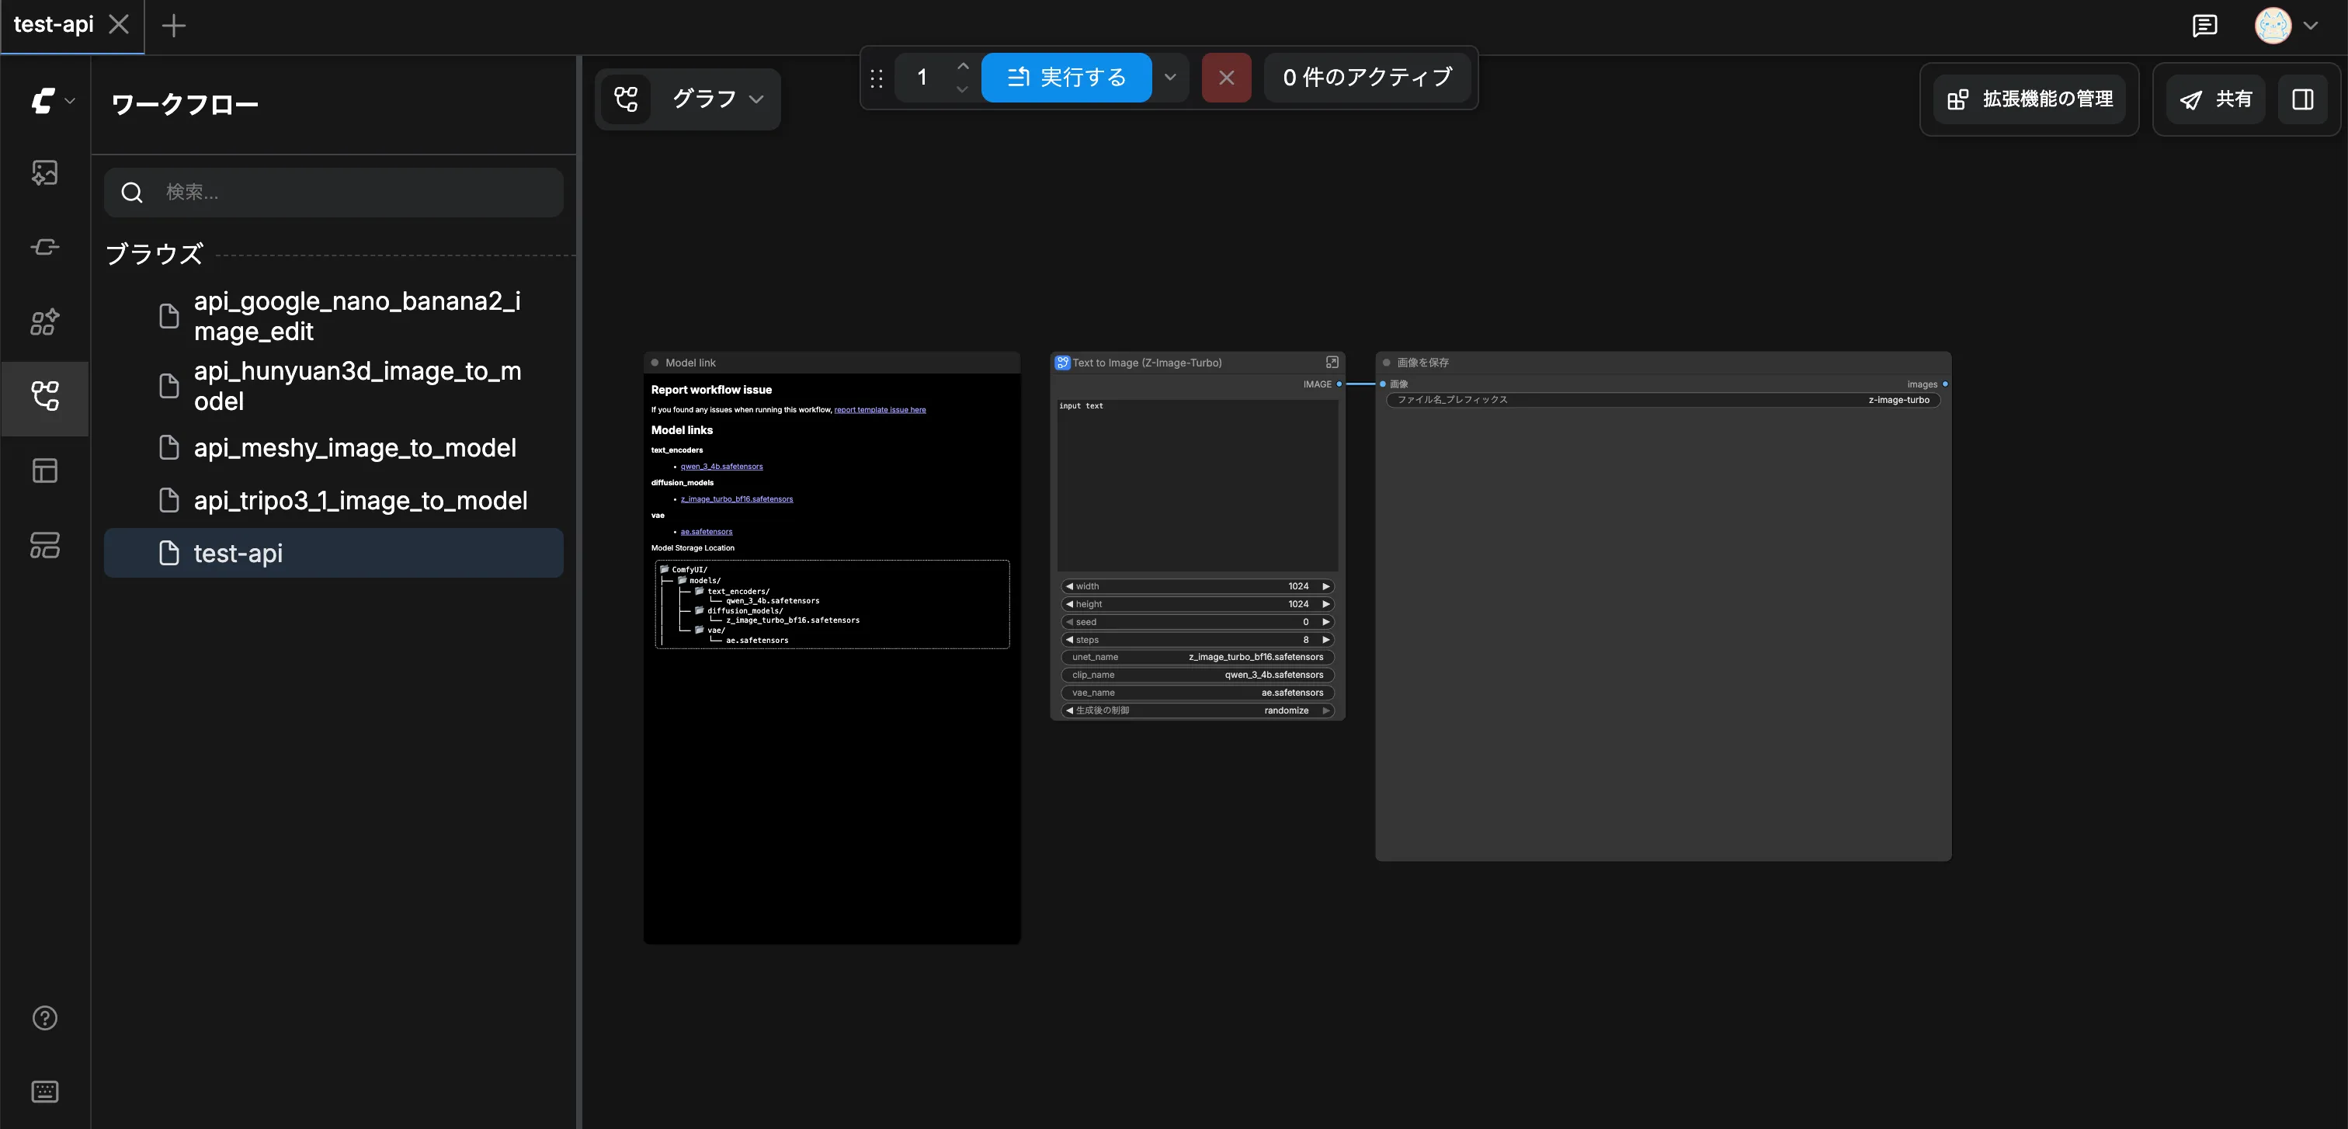Viewport: 2348px width, 1129px height.
Task: Open clip_name model selector
Action: tap(1197, 676)
